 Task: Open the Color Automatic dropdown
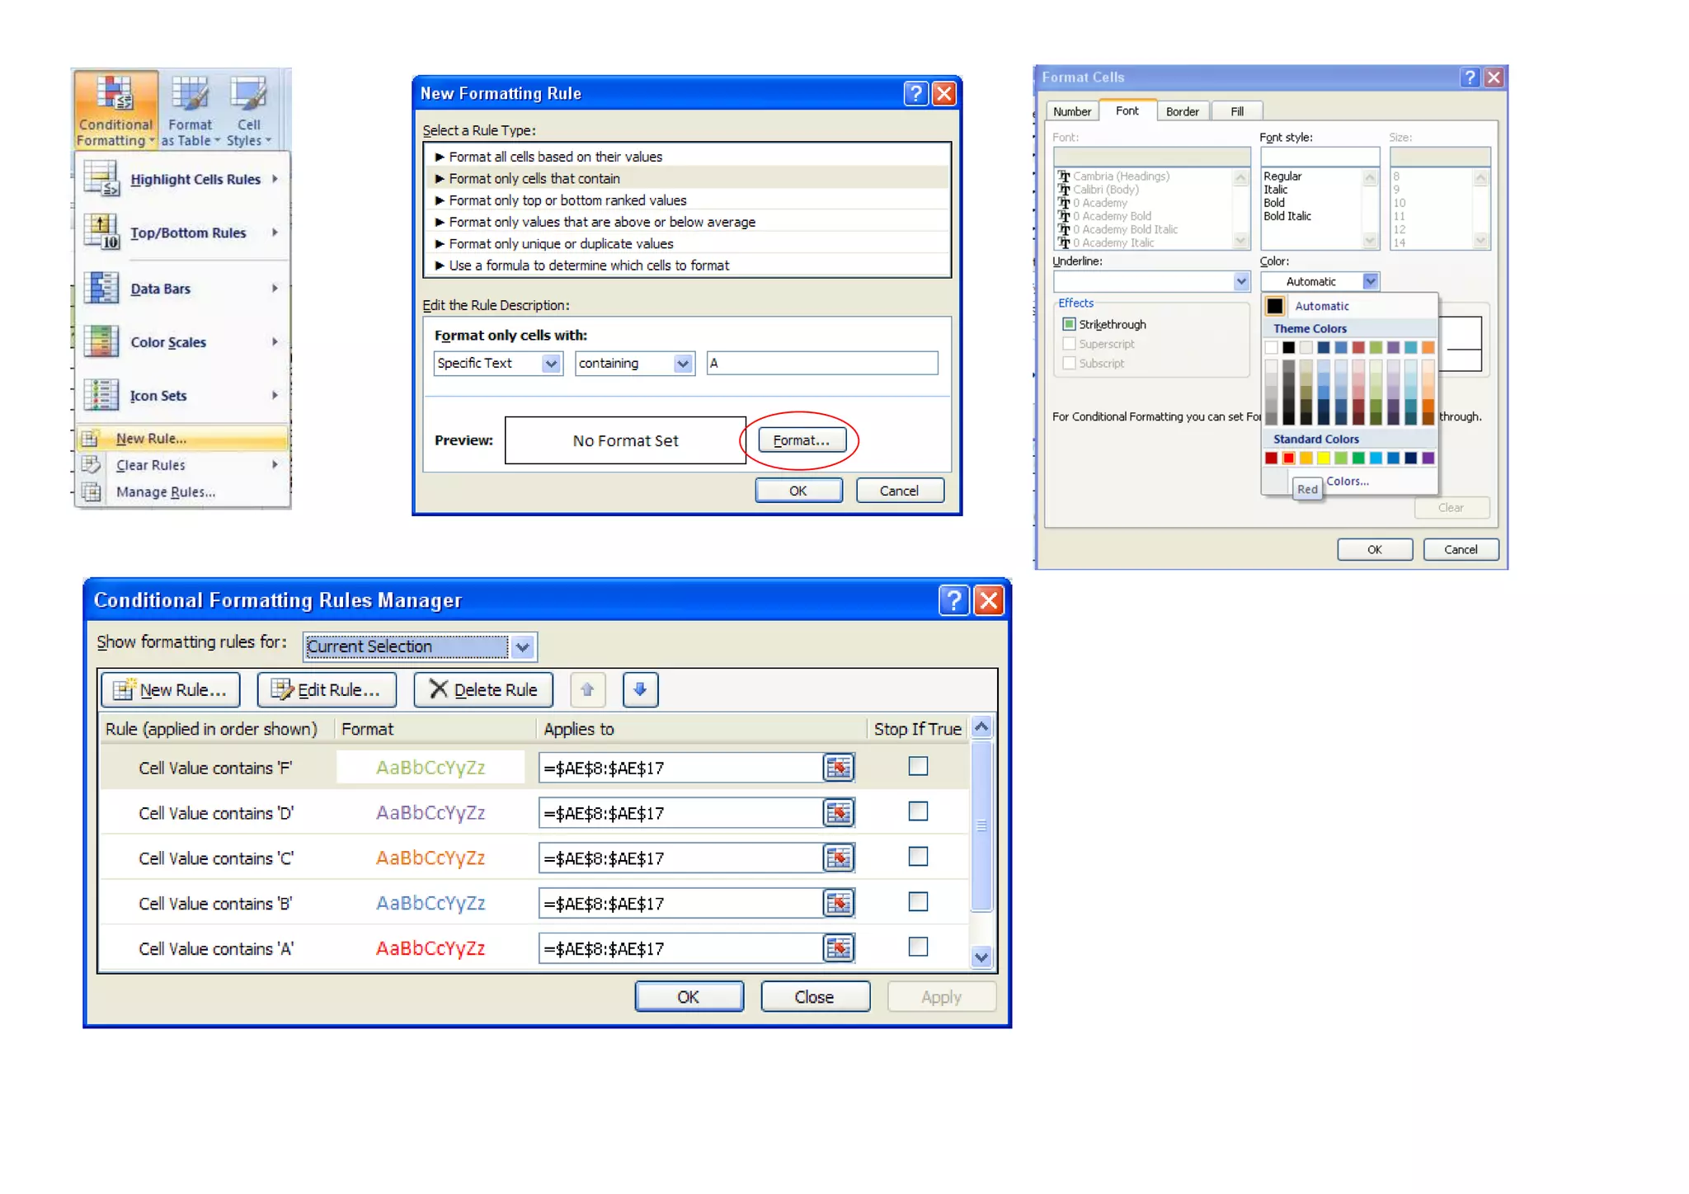(1370, 281)
